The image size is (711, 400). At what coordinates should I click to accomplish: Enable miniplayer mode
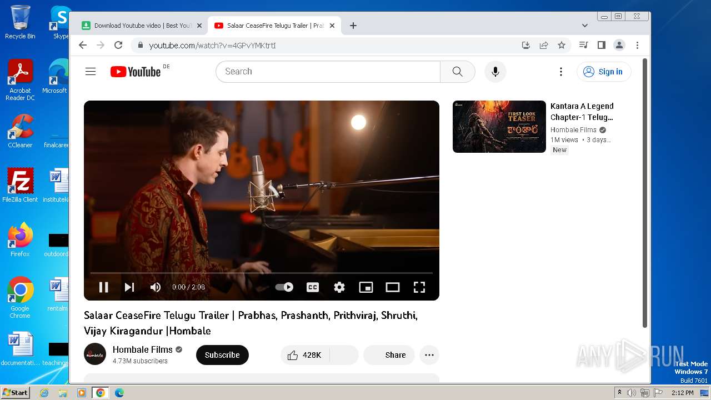[x=366, y=287]
